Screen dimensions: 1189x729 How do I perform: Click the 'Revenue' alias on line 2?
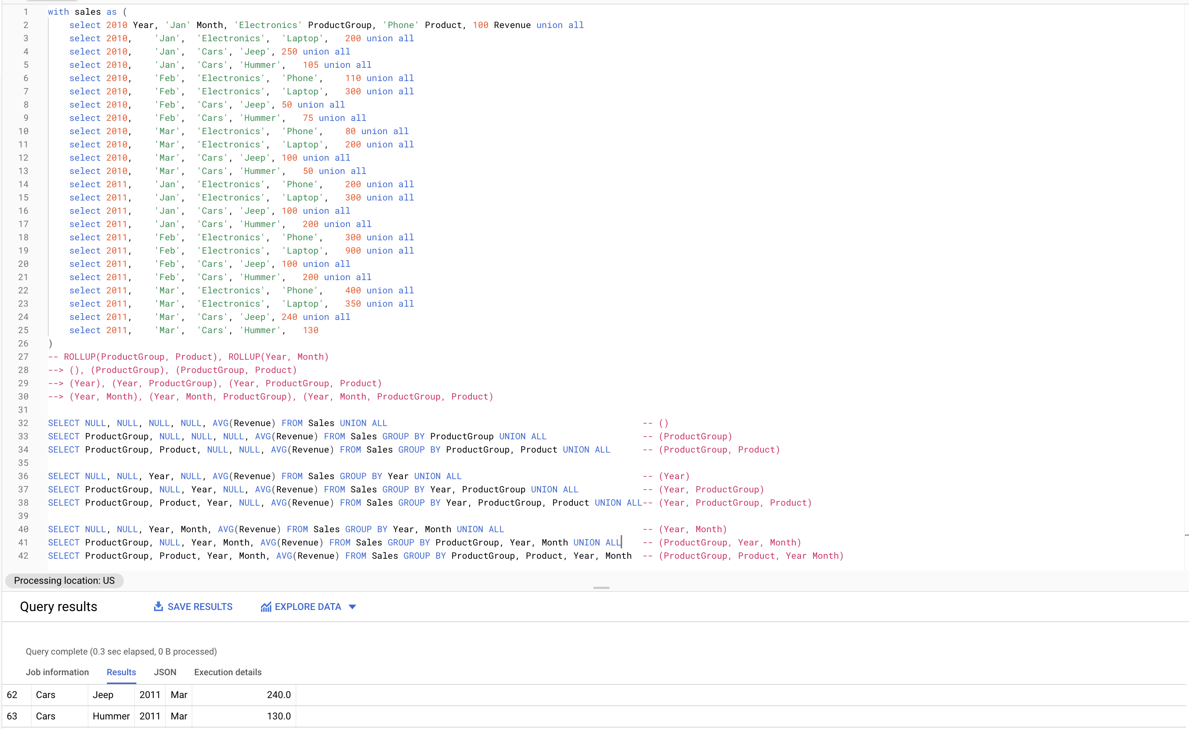[x=512, y=25]
